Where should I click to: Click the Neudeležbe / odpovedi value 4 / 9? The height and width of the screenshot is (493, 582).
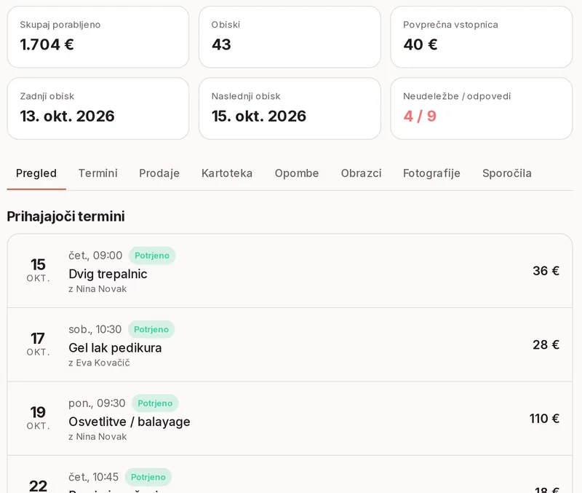[x=420, y=117]
